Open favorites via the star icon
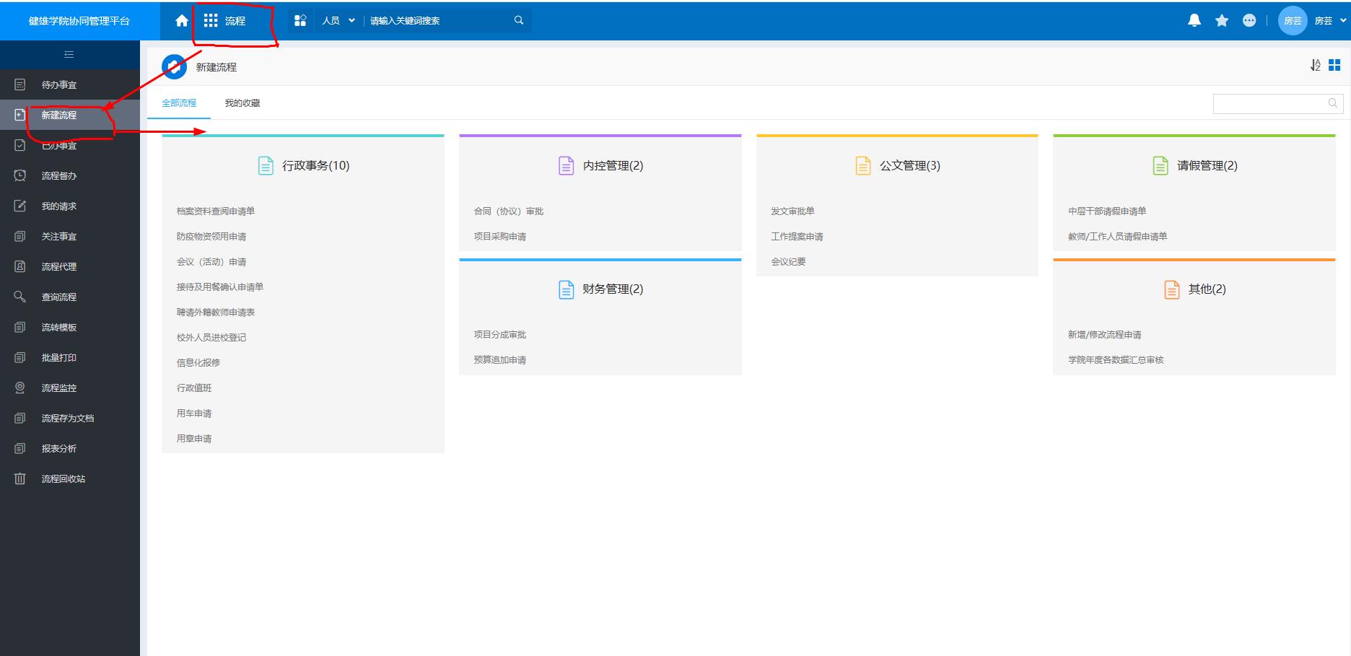The image size is (1351, 656). tap(1222, 21)
